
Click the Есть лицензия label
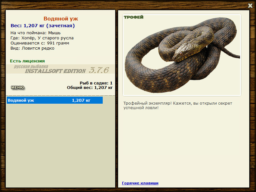click(27, 61)
